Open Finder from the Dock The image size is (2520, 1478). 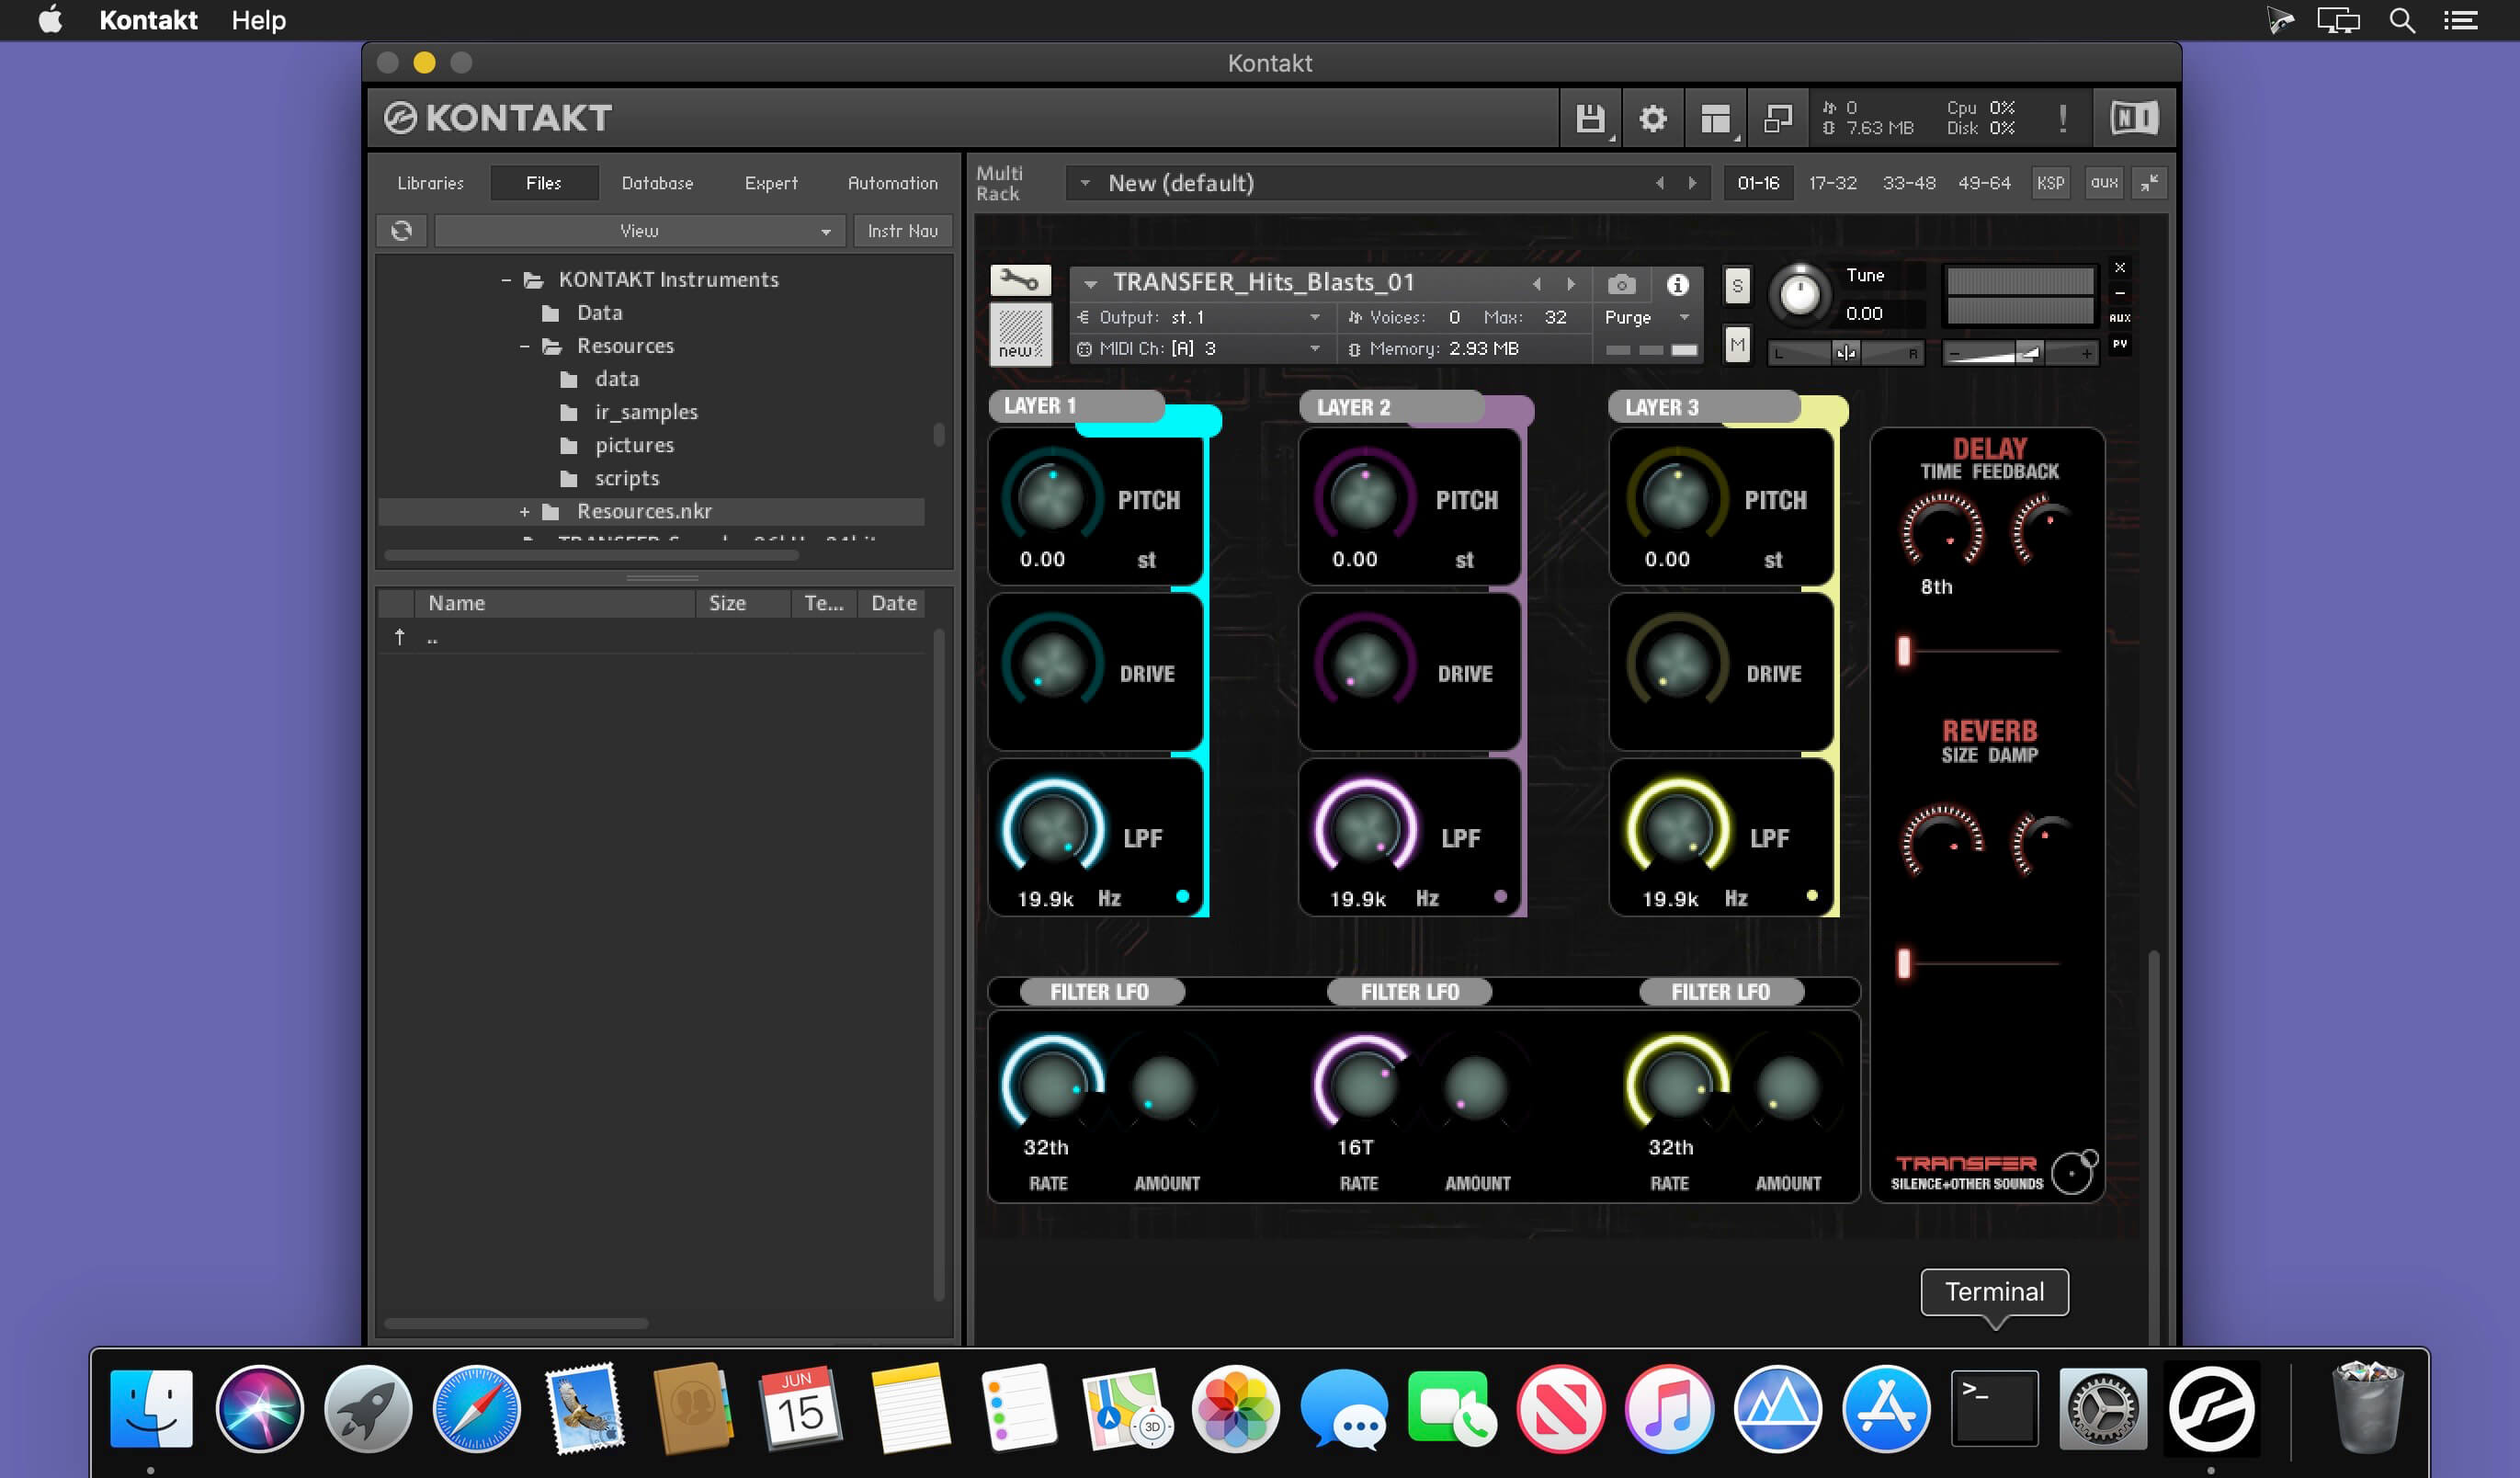click(151, 1409)
